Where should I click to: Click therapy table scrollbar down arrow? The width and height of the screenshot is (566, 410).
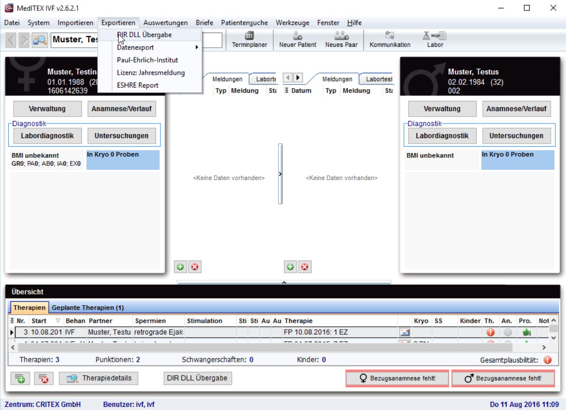pyautogui.click(x=555, y=339)
